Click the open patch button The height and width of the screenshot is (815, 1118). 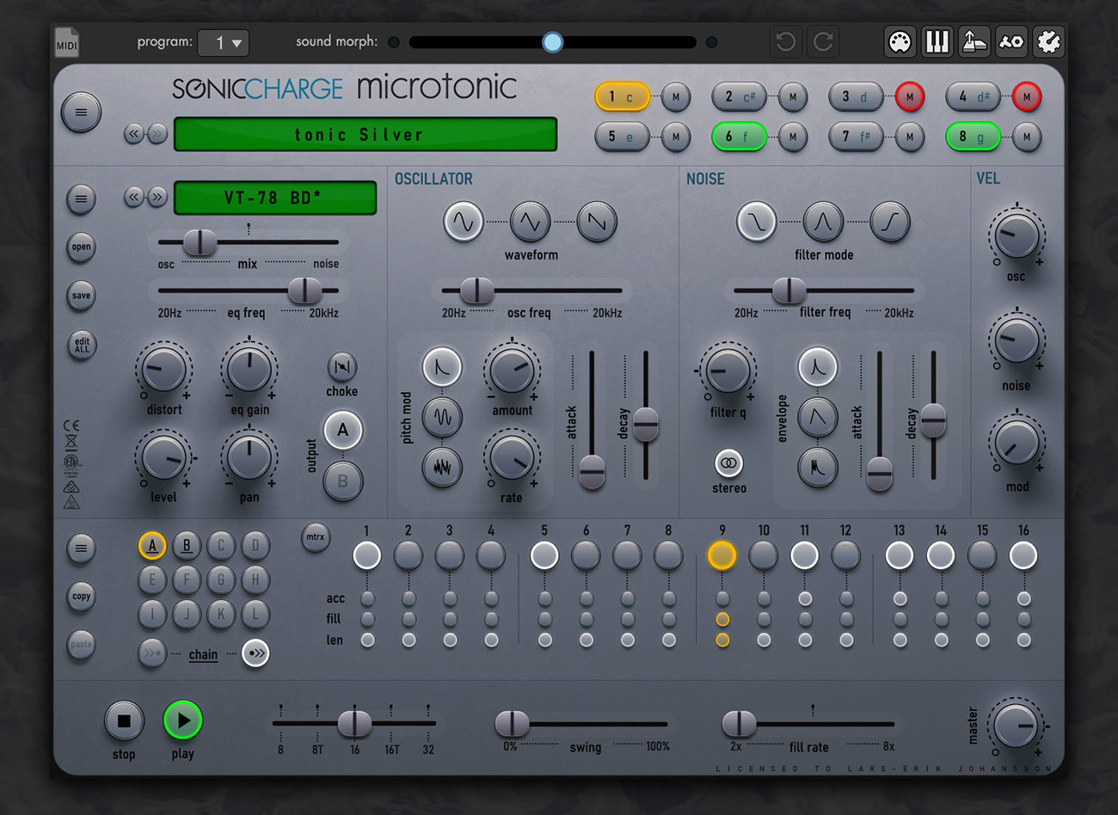[81, 247]
